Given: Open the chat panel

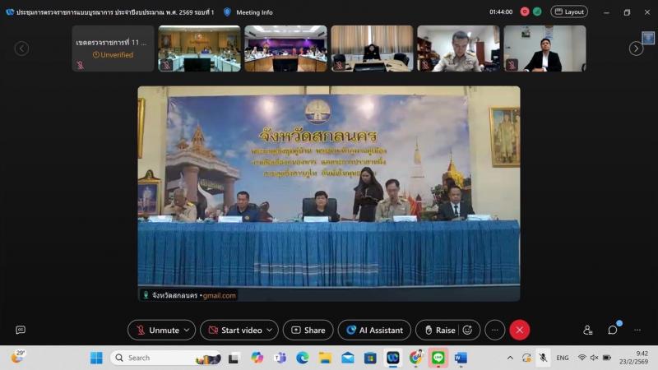Looking at the screenshot, I should tap(613, 331).
